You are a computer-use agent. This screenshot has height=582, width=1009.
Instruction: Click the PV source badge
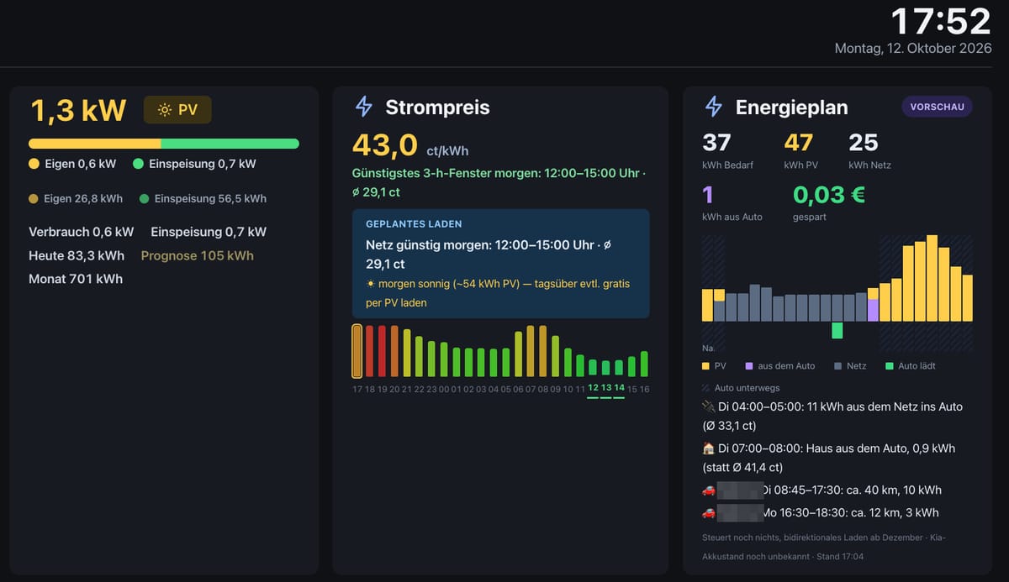177,110
